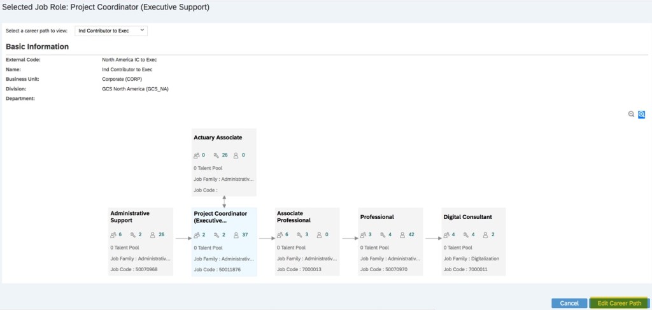Click the highlighted zoom in magnifier icon
The image size is (652, 310).
point(641,115)
